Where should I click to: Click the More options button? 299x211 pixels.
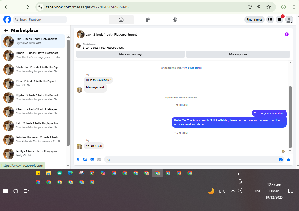tap(238, 54)
